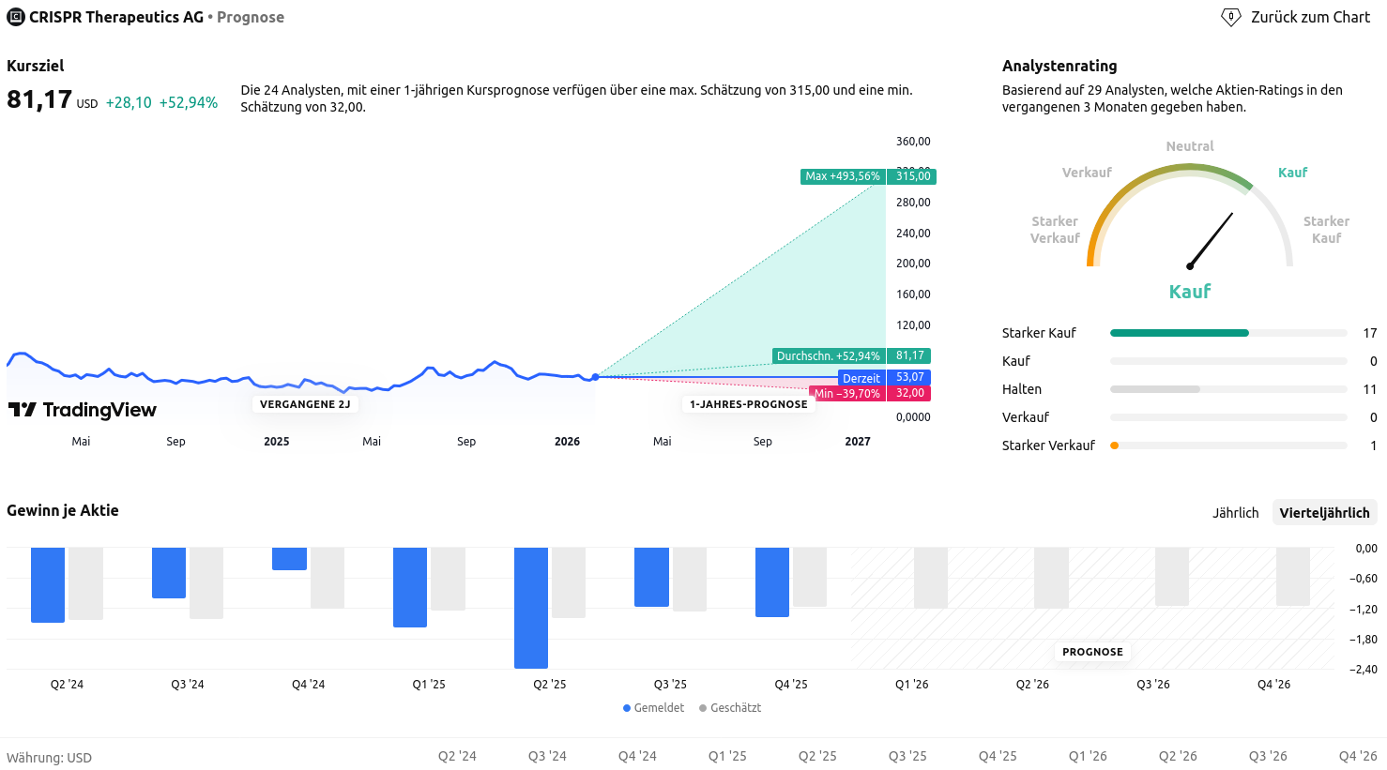This screenshot has width=1387, height=770.
Task: Click the Derzeit 53,07 price label
Action: 861,378
